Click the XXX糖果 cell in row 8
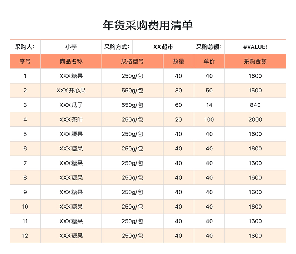Viewport: 296px width, 254px height. [x=71, y=177]
